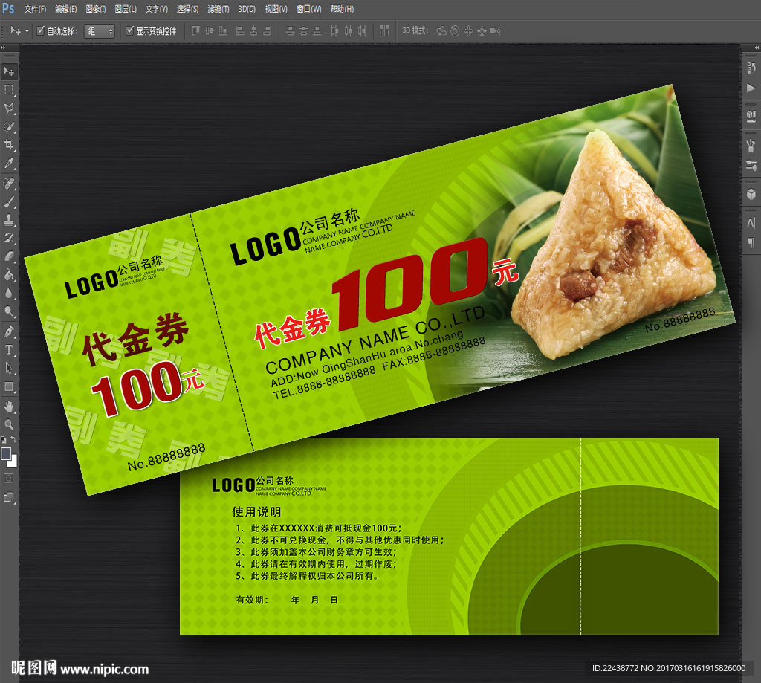
Task: Click the distribute top edges button
Action: click(291, 31)
